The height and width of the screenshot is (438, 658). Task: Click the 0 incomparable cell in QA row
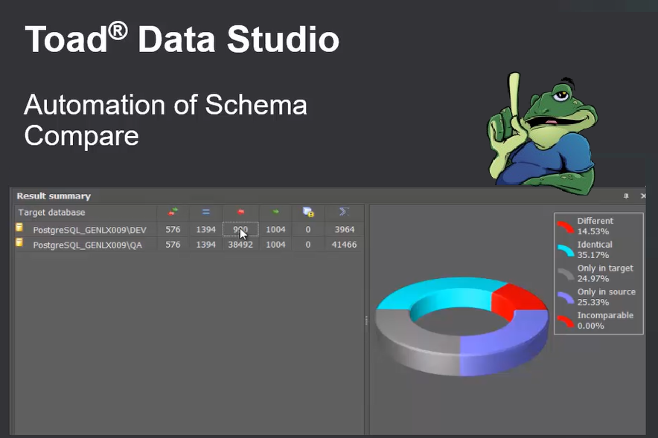pos(308,245)
